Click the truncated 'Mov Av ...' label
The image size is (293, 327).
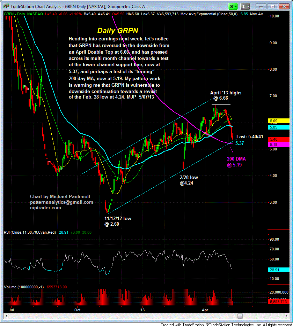[x=258, y=14]
